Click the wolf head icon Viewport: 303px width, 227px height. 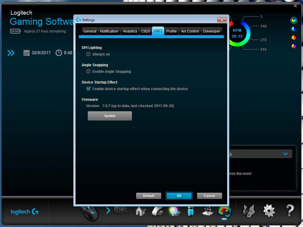(249, 211)
